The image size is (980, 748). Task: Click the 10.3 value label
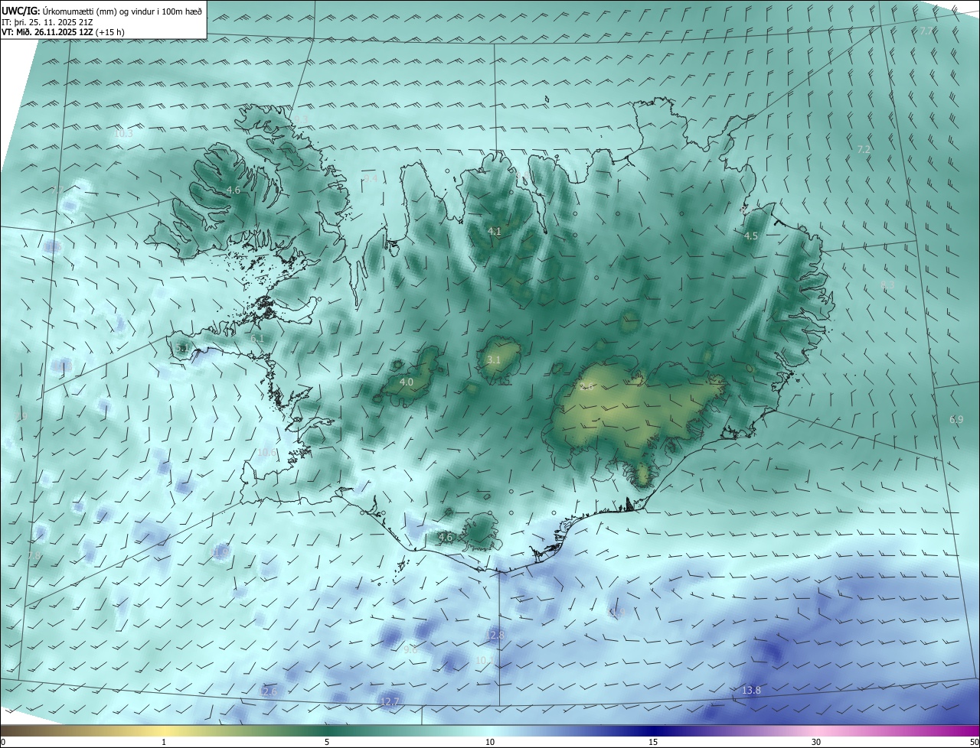pyautogui.click(x=122, y=133)
